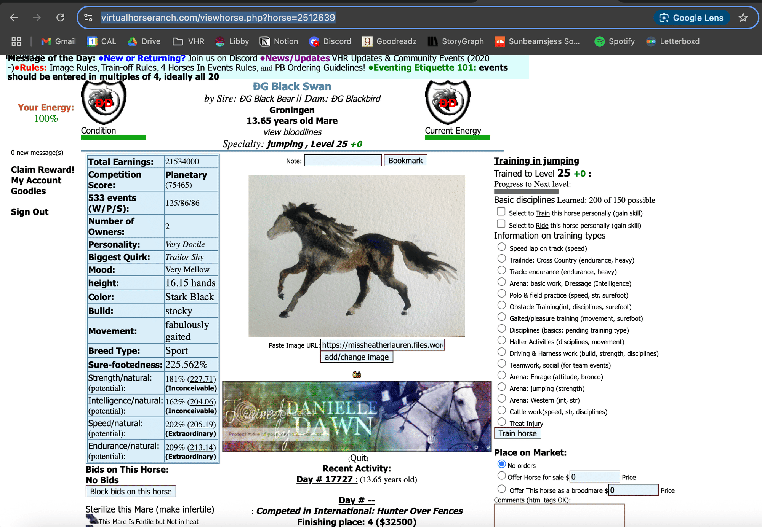Reload the page with the refresh icon

coord(60,18)
